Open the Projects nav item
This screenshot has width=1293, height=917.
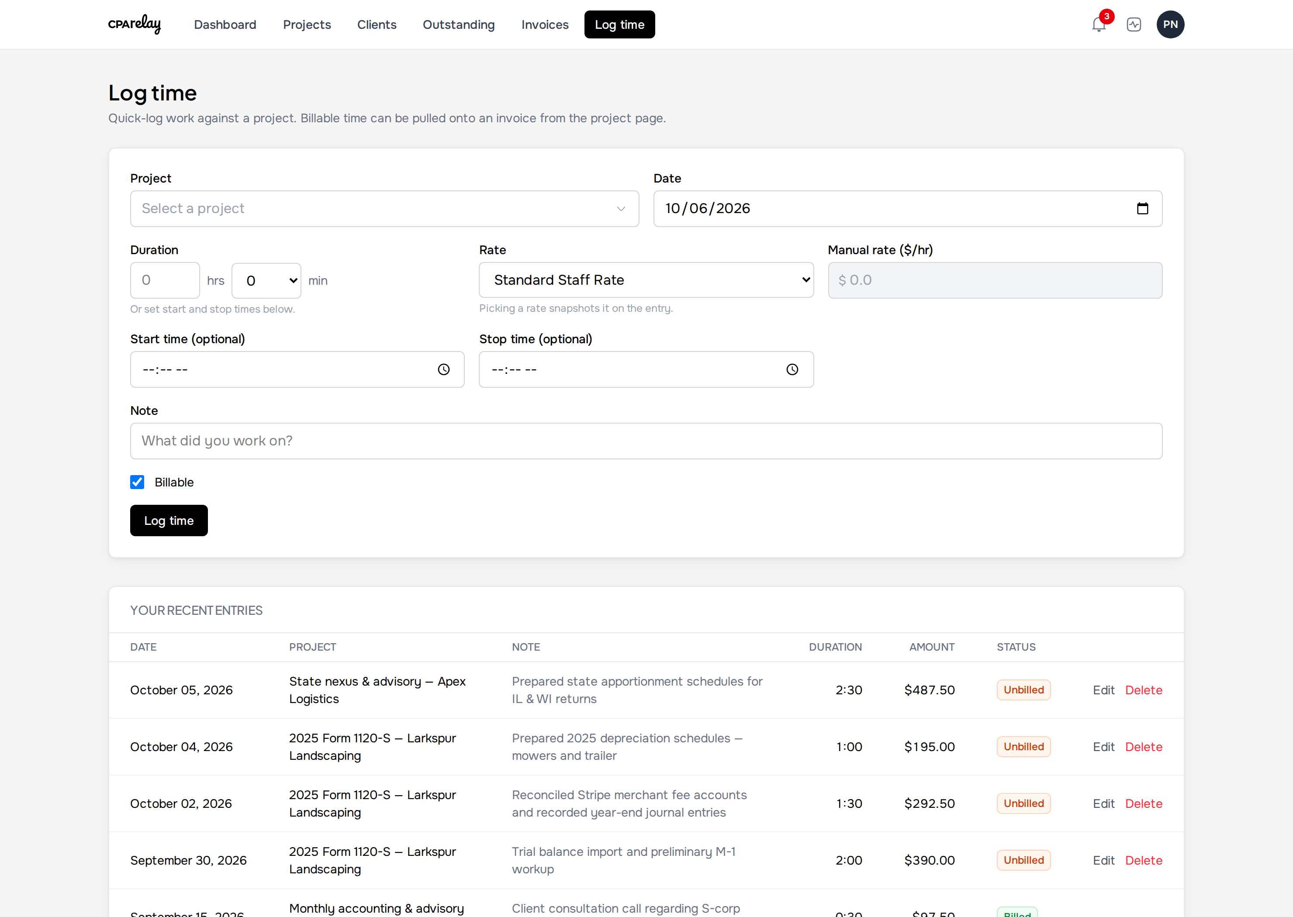[x=307, y=24]
